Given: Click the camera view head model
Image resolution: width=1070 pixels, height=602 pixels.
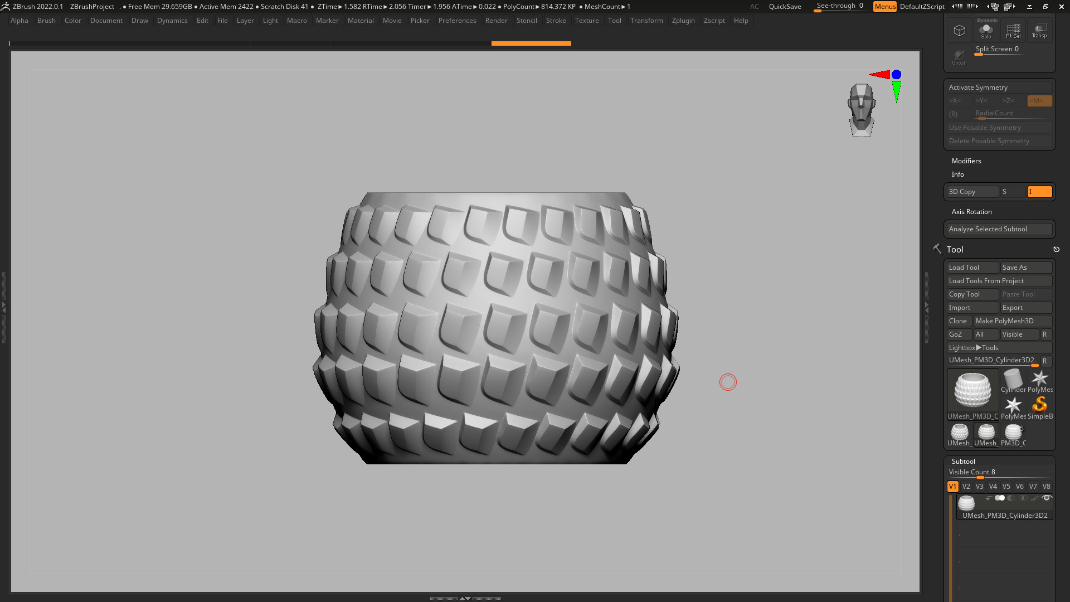Looking at the screenshot, I should [862, 110].
